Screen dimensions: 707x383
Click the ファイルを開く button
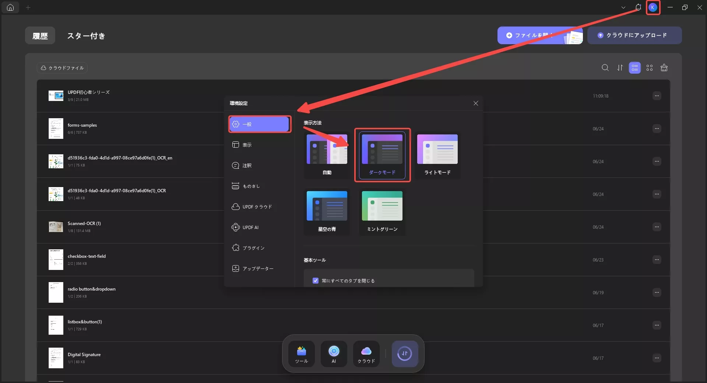tap(540, 35)
